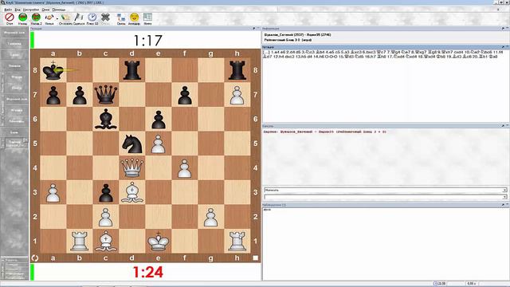Select the black queen on c7
The width and height of the screenshot is (510, 287).
pos(106,95)
